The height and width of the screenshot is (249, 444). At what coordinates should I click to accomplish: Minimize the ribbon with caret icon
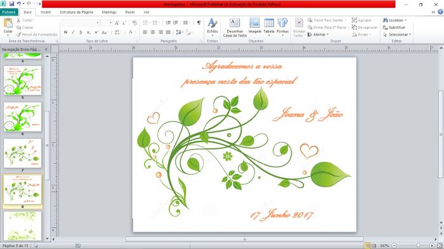[x=433, y=12]
